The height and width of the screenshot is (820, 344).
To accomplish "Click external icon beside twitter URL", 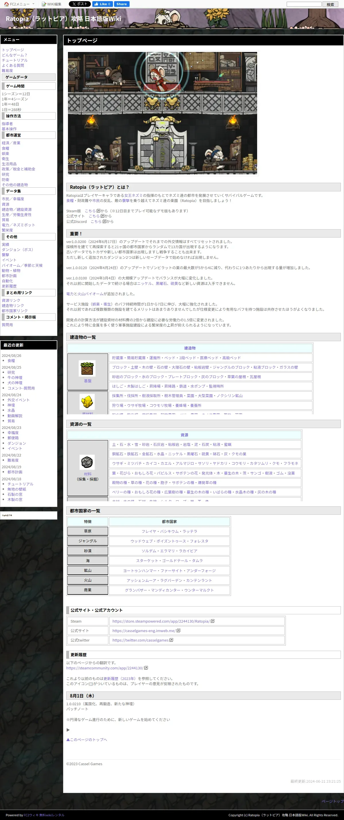I will click(x=171, y=640).
